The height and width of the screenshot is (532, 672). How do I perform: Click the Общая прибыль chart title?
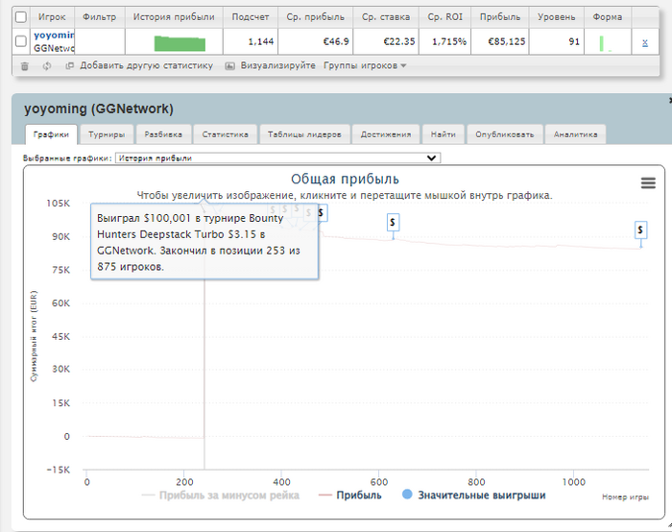[345, 180]
